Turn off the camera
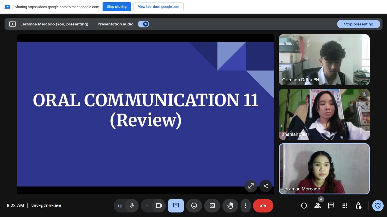387x217 pixels. [159, 206]
